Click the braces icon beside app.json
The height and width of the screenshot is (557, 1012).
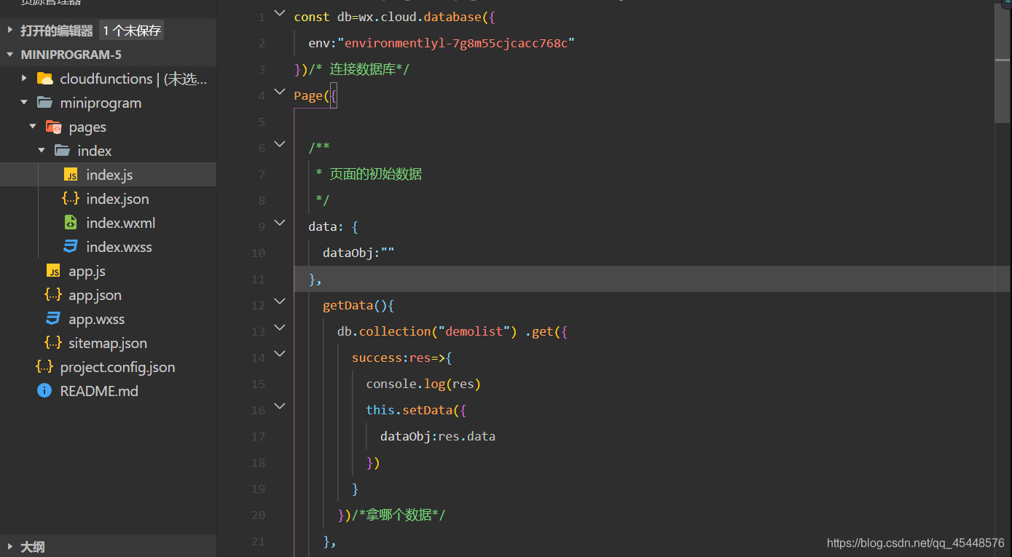(53, 295)
